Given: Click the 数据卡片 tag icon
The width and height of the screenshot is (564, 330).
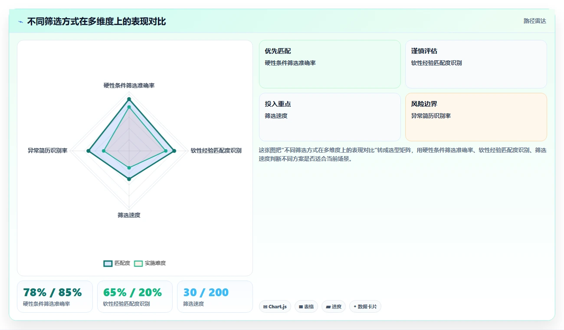Looking at the screenshot, I should click(355, 307).
